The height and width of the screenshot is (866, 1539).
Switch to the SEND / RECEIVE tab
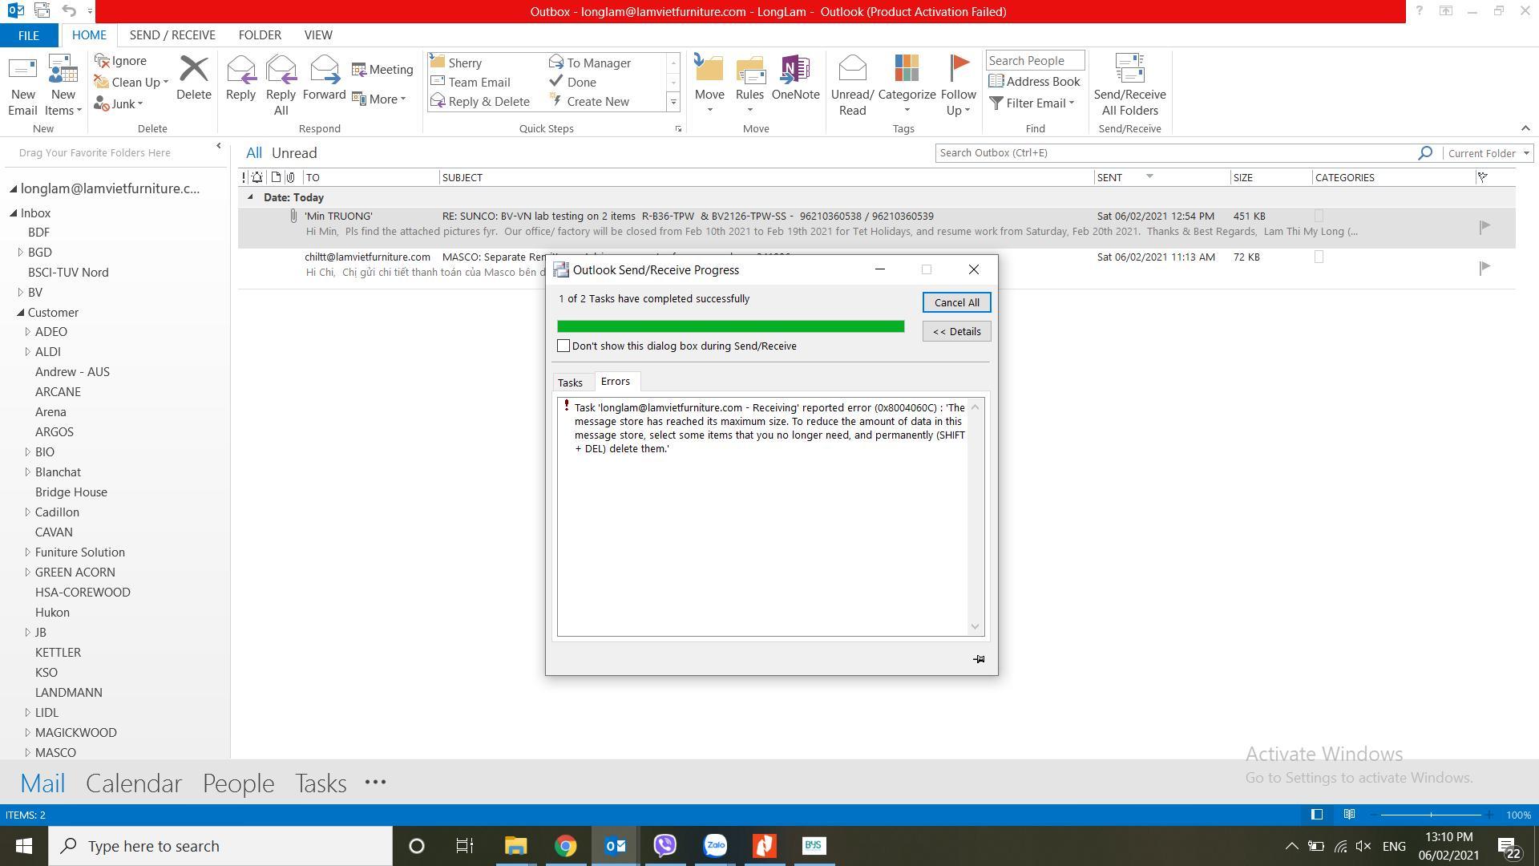(x=172, y=35)
